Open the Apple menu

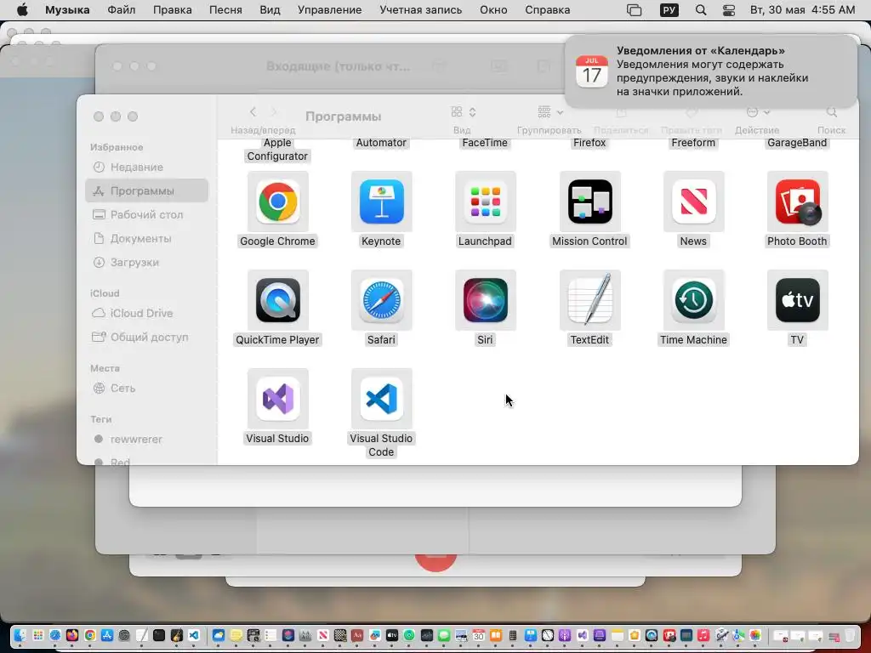click(21, 10)
